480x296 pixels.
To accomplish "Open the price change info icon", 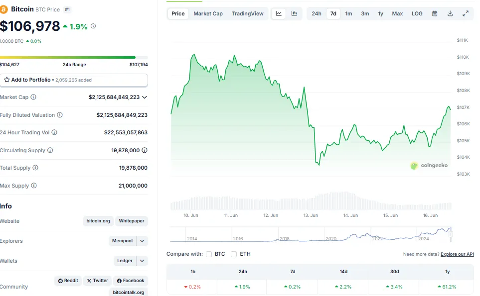I will point(93,26).
